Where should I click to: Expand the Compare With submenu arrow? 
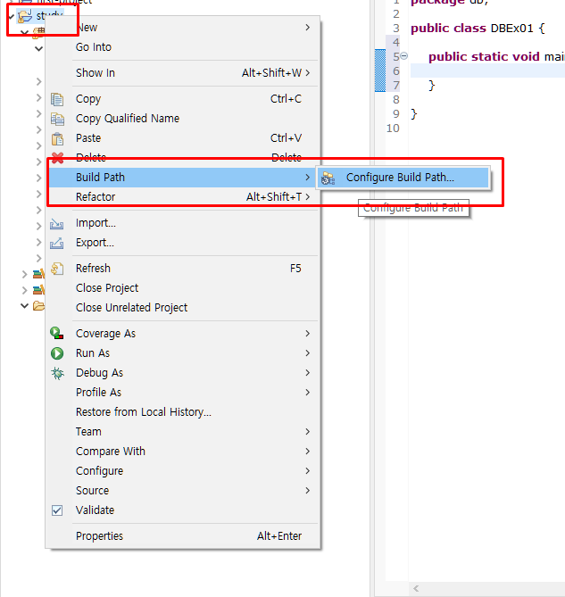pos(308,452)
